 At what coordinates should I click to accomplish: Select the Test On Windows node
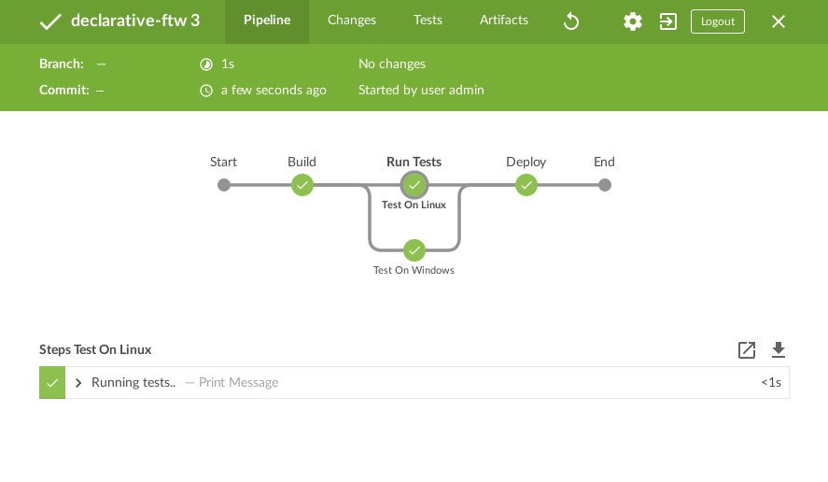coord(414,250)
